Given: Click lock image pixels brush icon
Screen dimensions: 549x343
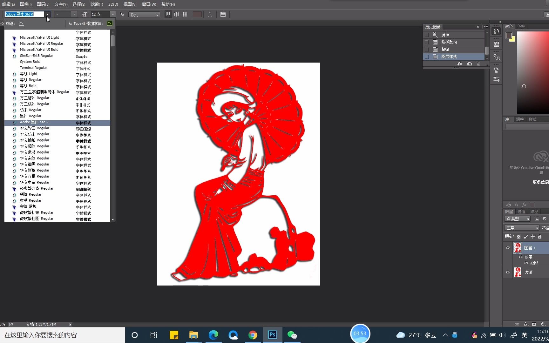Looking at the screenshot, I should click(525, 237).
